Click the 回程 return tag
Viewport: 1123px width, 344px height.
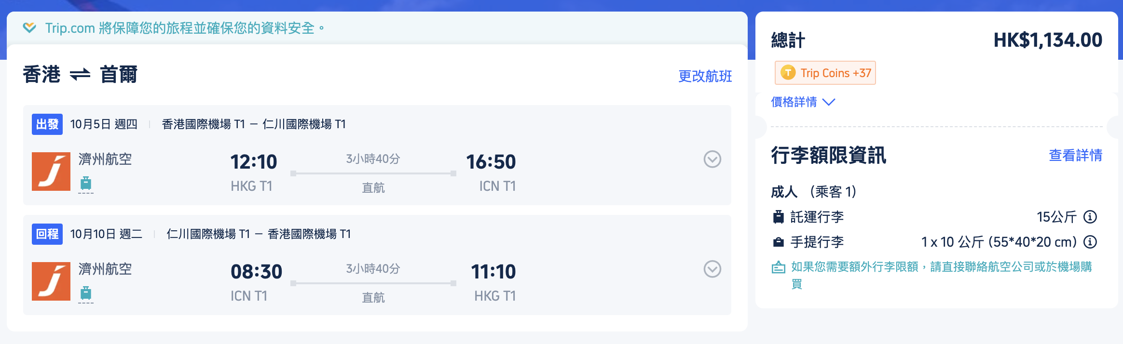click(47, 234)
